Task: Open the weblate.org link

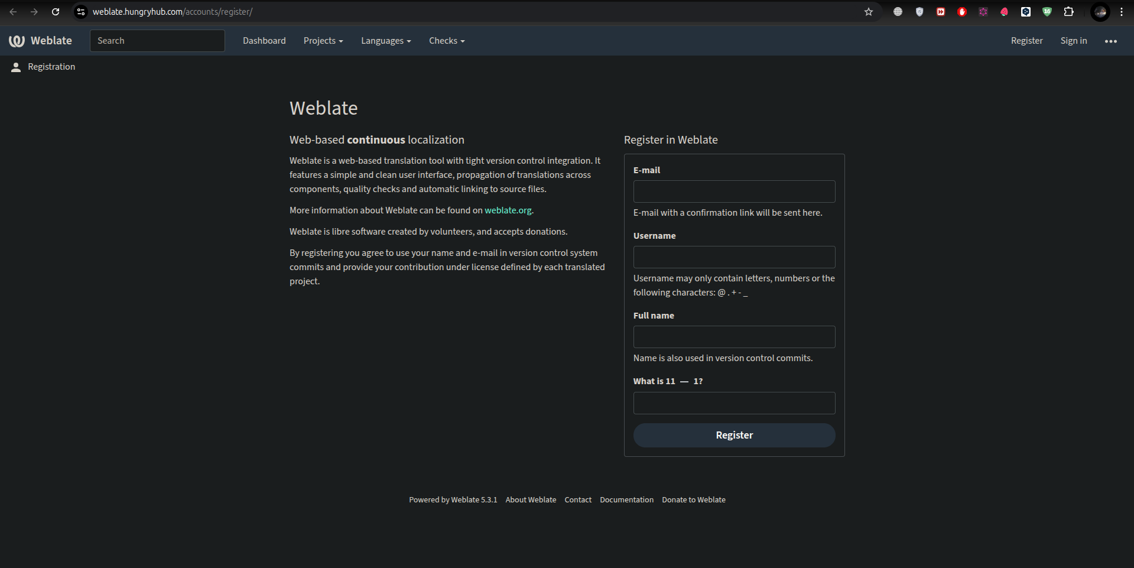Action: tap(508, 210)
